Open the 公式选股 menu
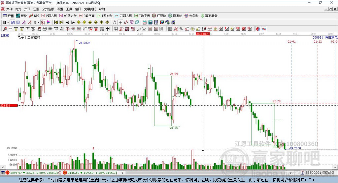This screenshot has width=338, height=183. [48, 9]
